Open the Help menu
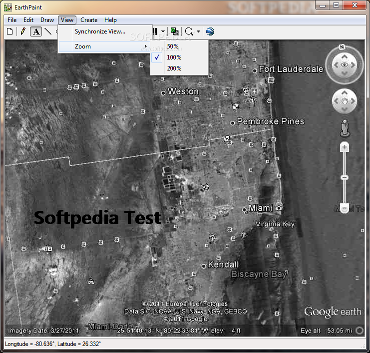 [110, 20]
